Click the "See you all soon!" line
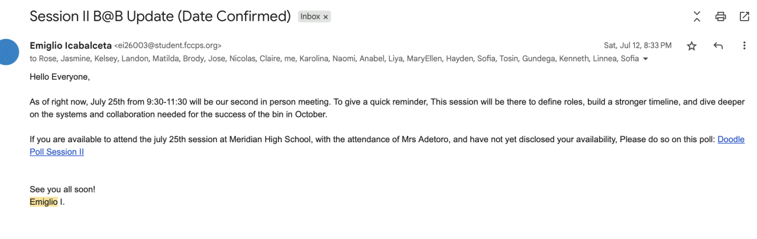This screenshot has height=239, width=757. (x=62, y=189)
